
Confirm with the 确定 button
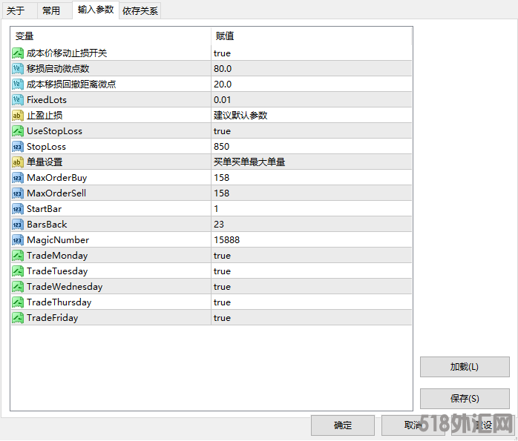(x=343, y=425)
